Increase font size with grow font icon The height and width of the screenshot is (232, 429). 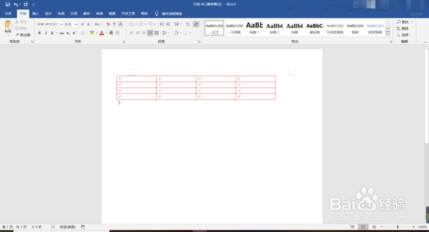[x=82, y=24]
